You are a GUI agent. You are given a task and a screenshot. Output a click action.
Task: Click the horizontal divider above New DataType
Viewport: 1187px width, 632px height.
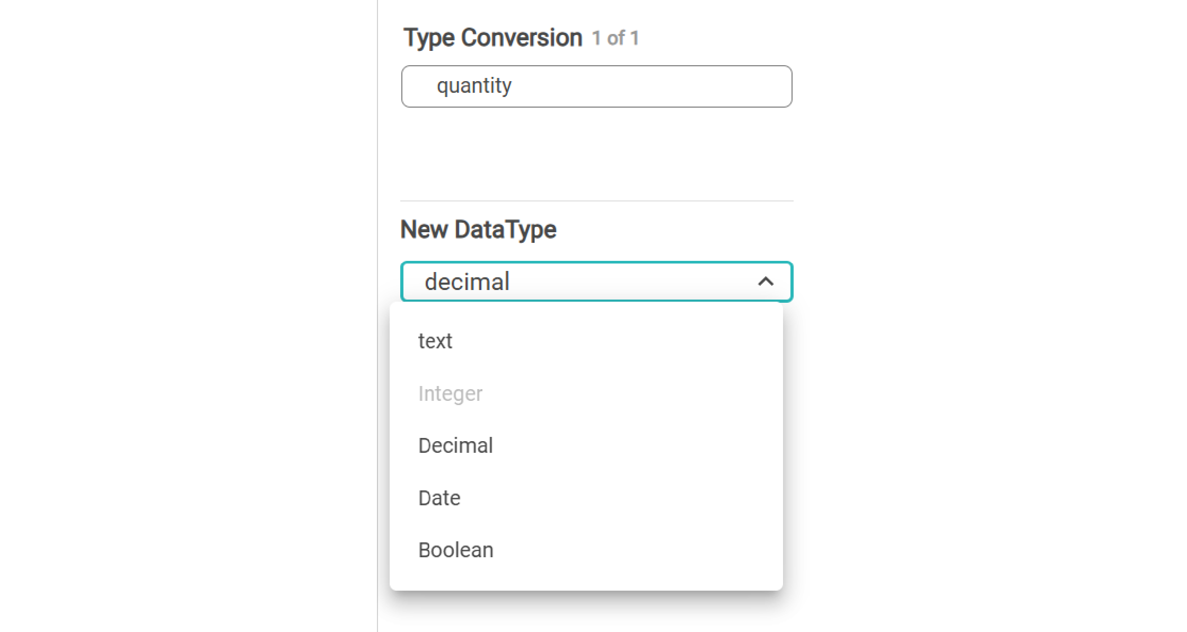(x=596, y=201)
